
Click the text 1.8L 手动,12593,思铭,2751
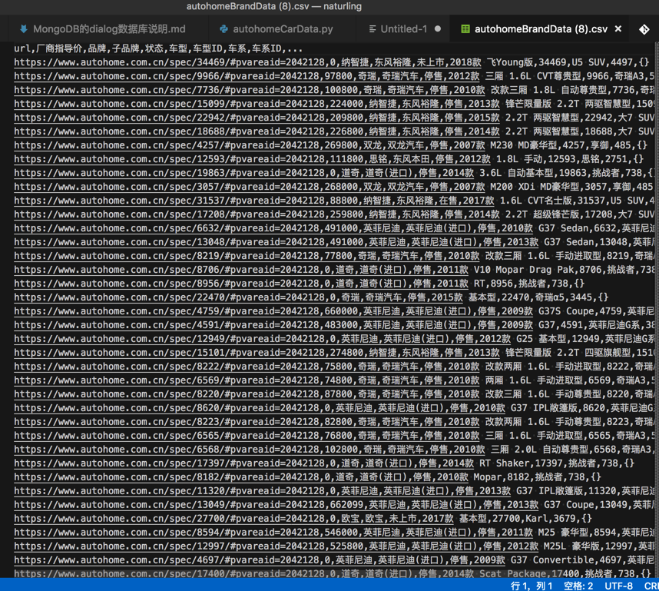coord(562,159)
